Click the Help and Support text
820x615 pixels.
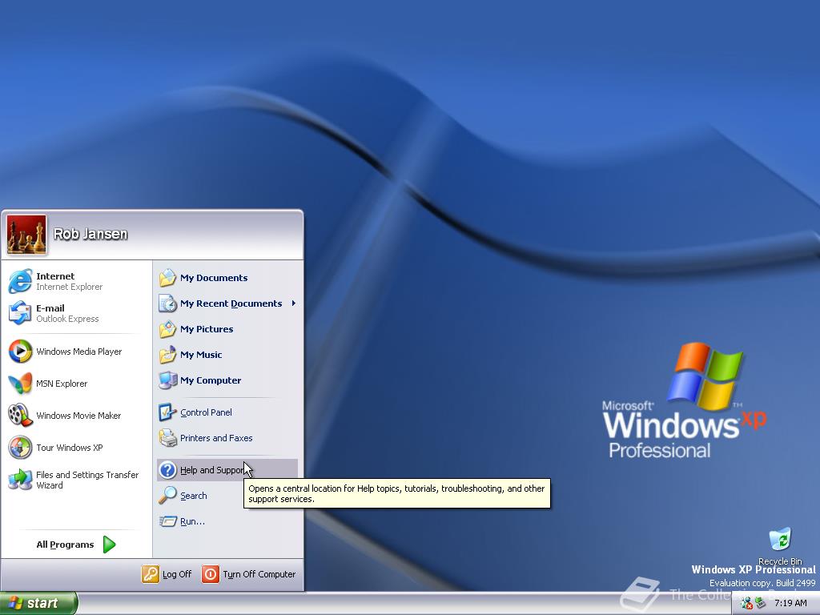212,469
